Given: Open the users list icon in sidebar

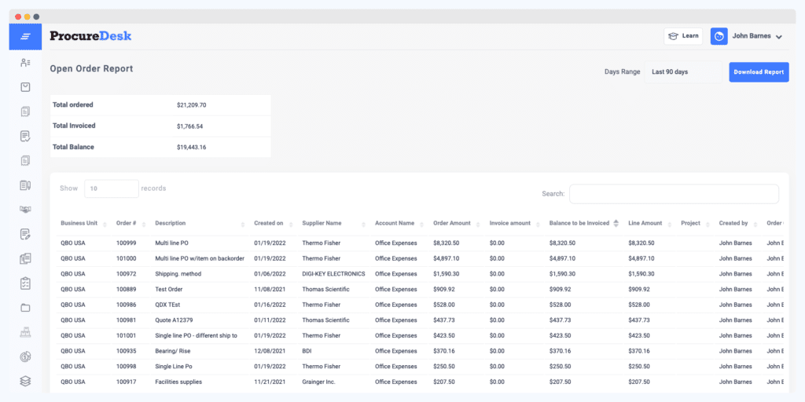Looking at the screenshot, I should (25, 63).
